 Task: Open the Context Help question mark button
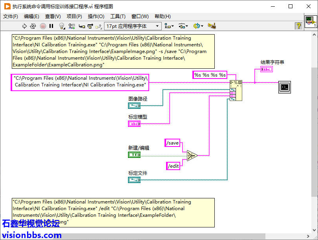pos(298,26)
